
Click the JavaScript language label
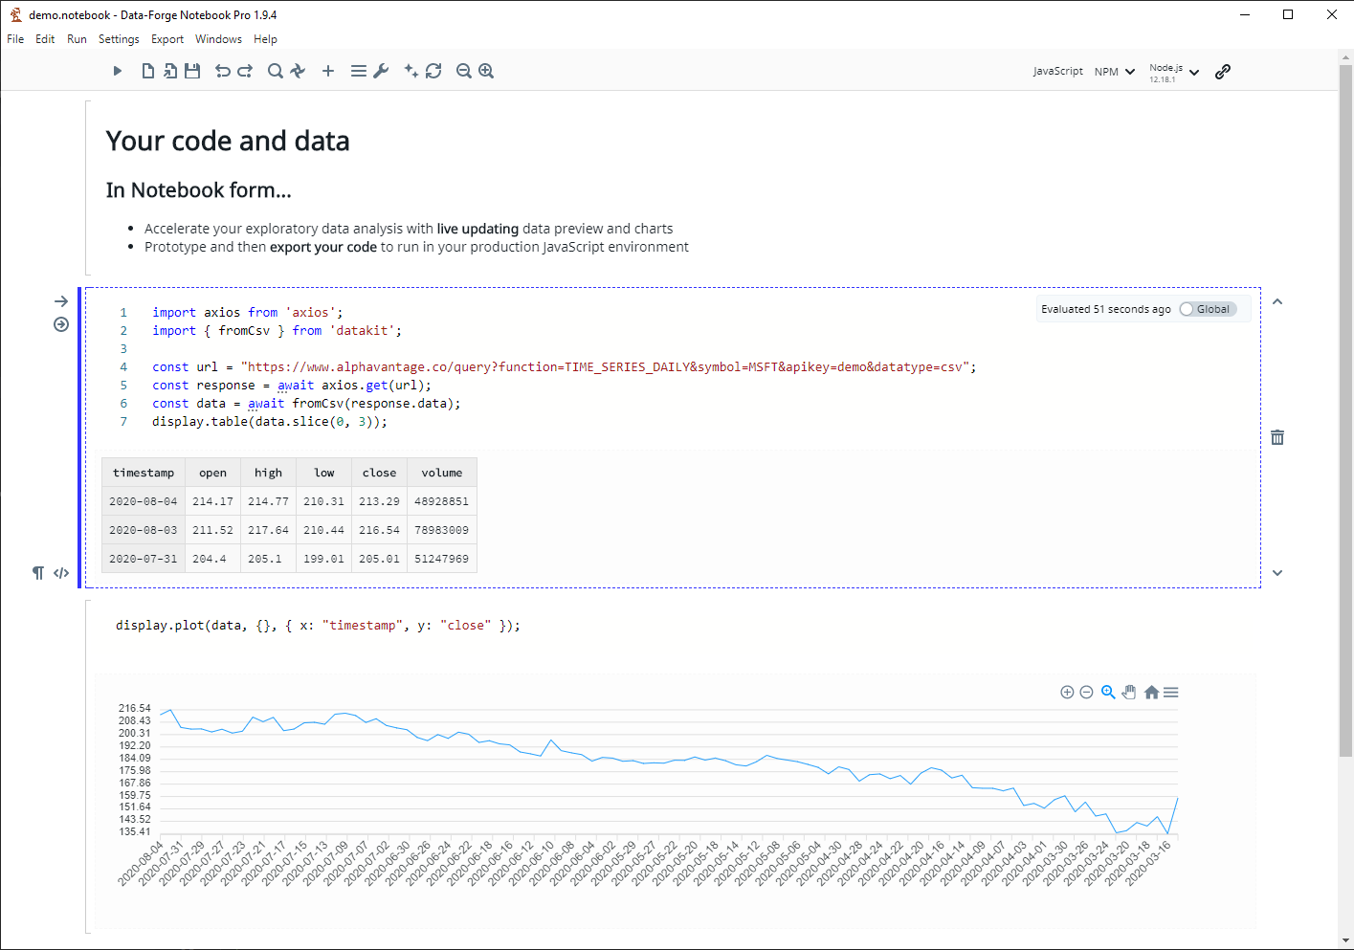click(x=1057, y=72)
